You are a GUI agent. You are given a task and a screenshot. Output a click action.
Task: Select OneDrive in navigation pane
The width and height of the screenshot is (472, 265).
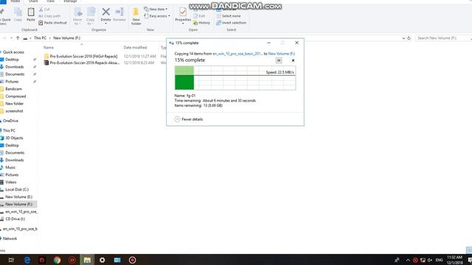[10, 121]
